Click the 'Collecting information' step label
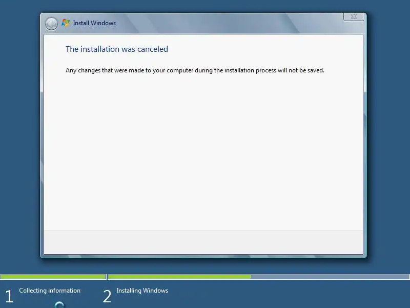Image resolution: width=410 pixels, height=308 pixels. coord(50,291)
